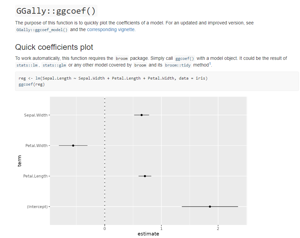Click the term y-axis title

[x=19, y=161]
